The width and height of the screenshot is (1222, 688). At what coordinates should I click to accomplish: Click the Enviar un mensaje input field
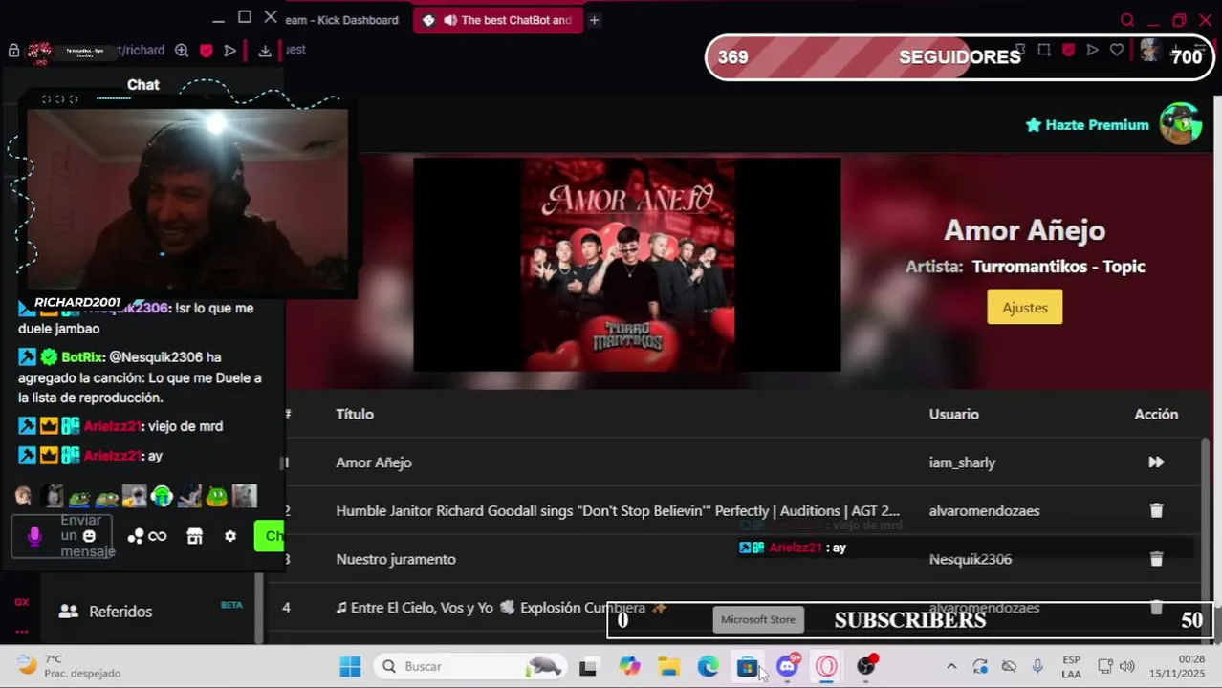point(62,536)
